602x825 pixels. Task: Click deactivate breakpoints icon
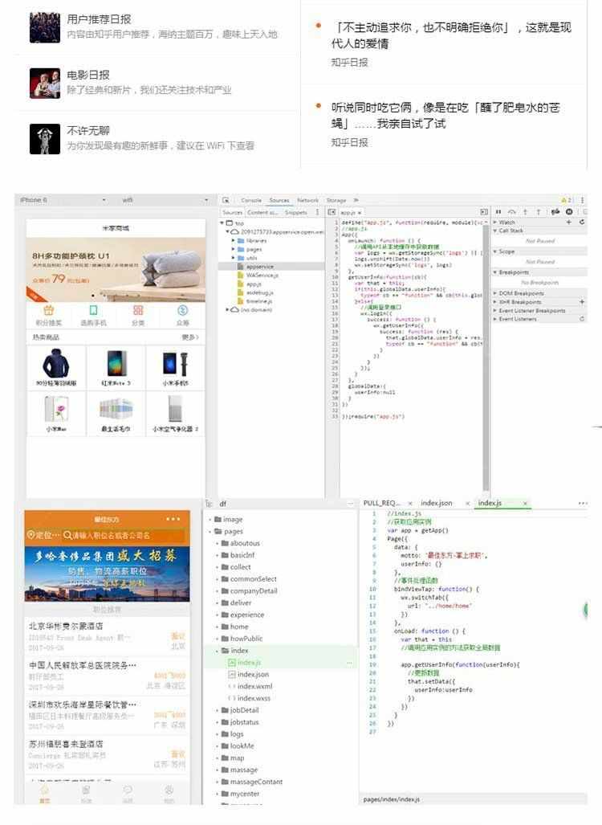click(555, 211)
